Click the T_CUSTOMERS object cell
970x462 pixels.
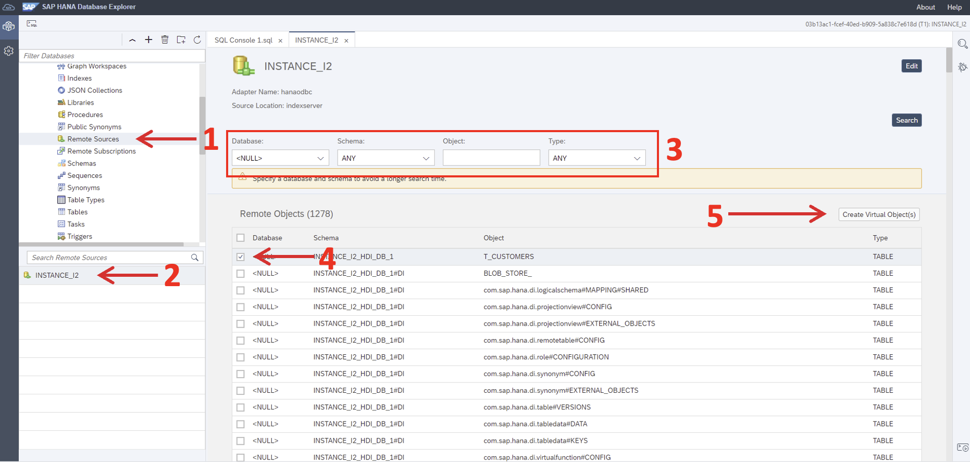pos(508,256)
